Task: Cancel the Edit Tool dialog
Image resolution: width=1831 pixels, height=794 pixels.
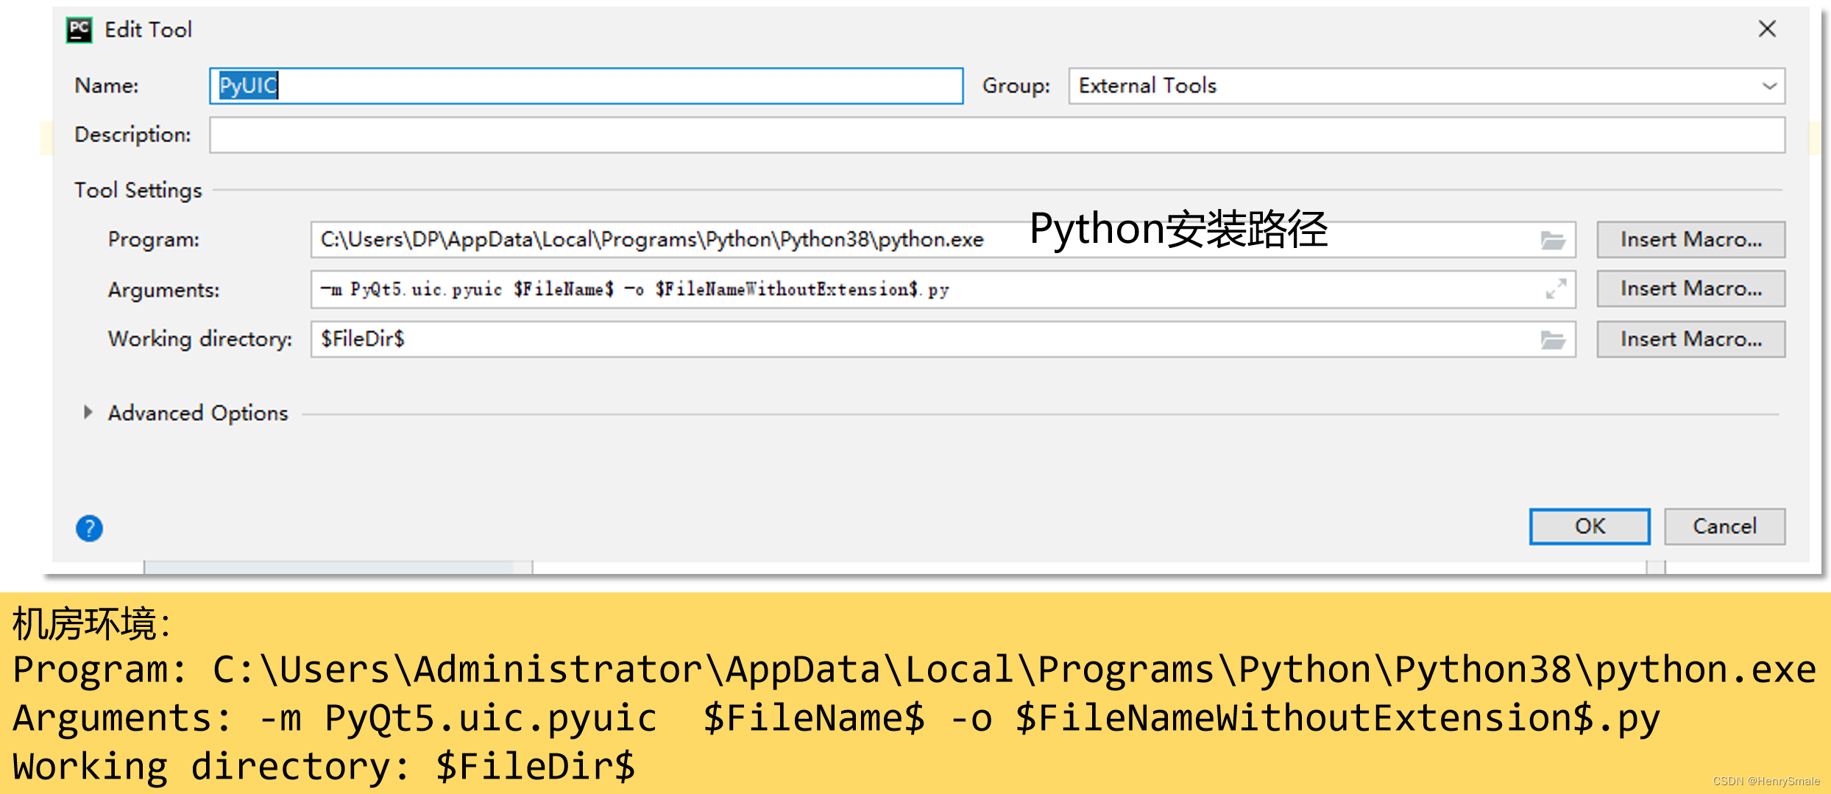Action: point(1724,526)
